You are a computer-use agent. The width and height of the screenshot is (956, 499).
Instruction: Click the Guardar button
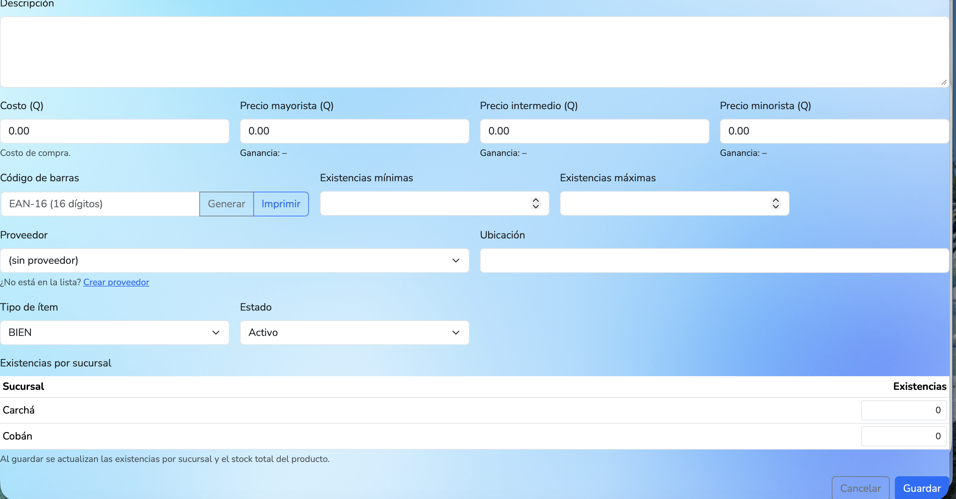[x=922, y=488]
